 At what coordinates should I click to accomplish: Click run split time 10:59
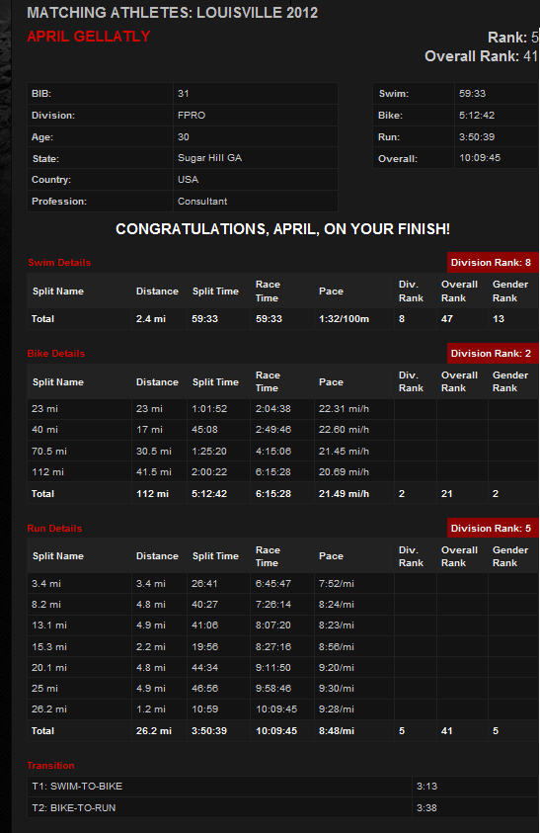(204, 708)
